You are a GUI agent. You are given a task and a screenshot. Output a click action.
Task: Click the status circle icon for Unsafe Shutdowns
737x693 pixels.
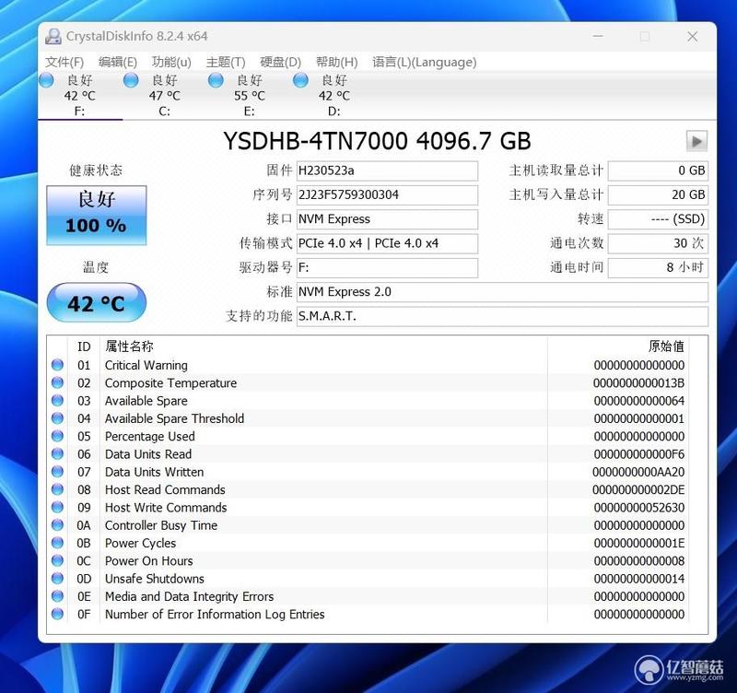pyautogui.click(x=57, y=579)
